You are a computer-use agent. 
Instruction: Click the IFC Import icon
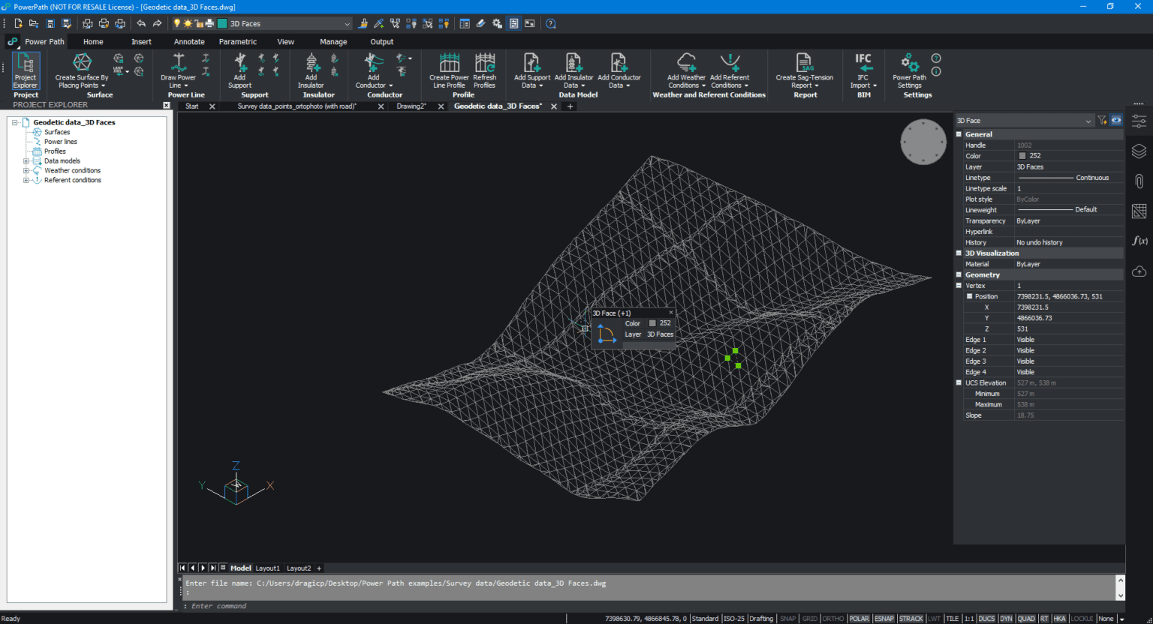[863, 62]
